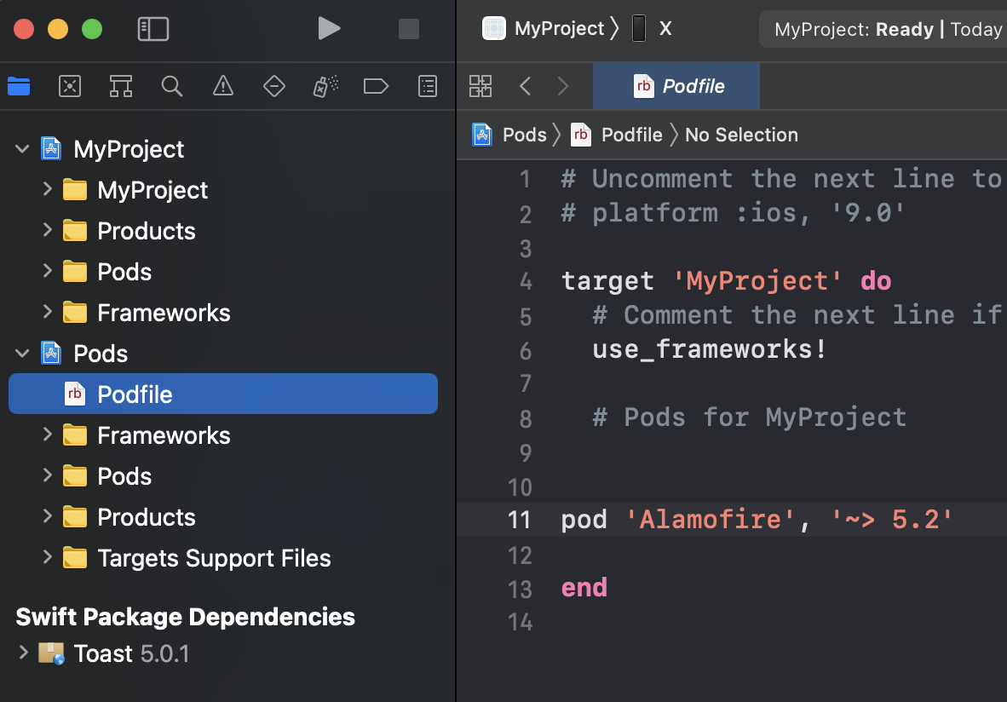
Task: Expand Targets Support Files folder
Action: (47, 558)
